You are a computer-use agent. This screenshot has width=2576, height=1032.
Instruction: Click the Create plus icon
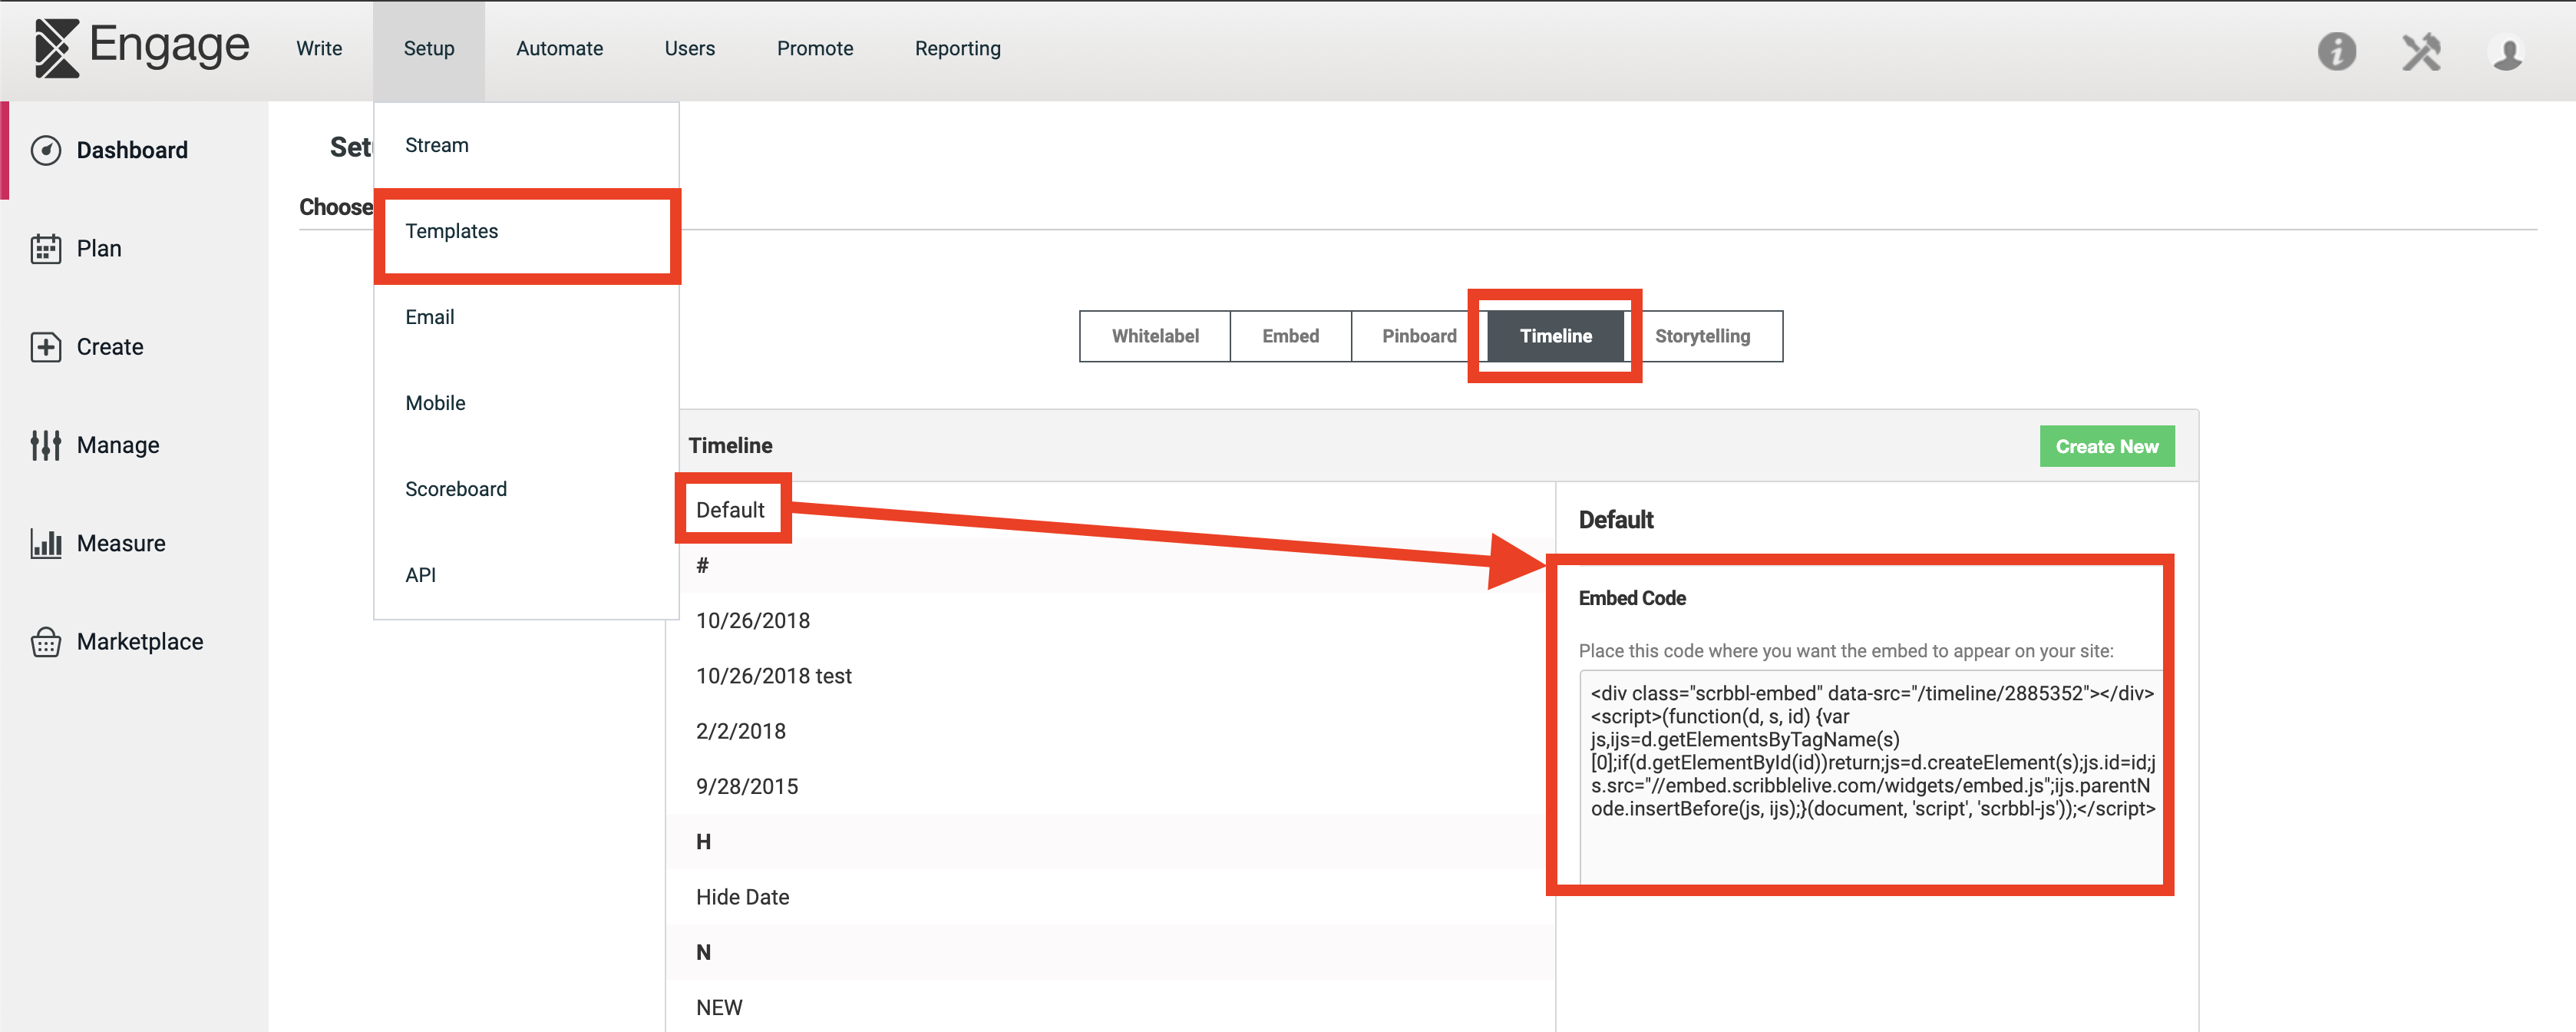tap(46, 347)
